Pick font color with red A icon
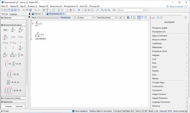Image resolution: width=190 pixels, height=113 pixels. pyautogui.click(x=150, y=18)
